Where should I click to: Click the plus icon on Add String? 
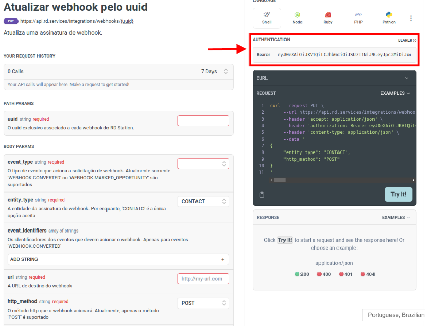[x=223, y=259]
